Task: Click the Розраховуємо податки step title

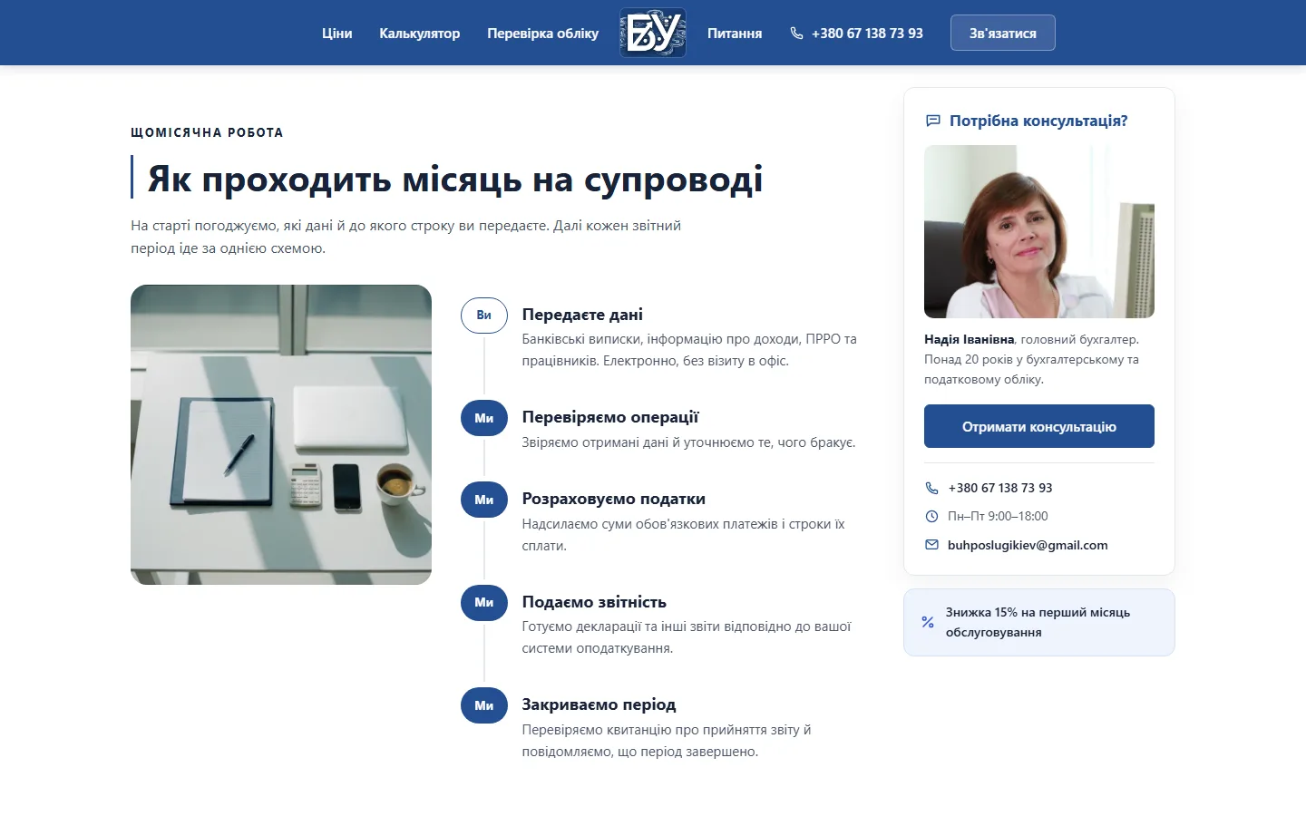Action: tap(614, 499)
